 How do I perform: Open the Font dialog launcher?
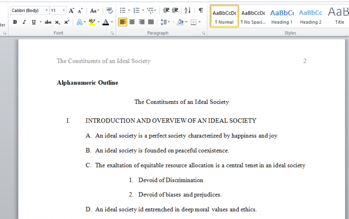coord(112,33)
